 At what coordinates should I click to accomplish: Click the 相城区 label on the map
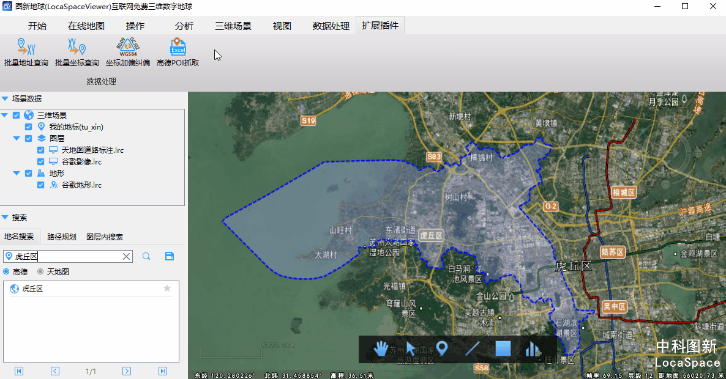click(624, 193)
